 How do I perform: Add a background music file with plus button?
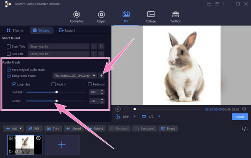pyautogui.click(x=101, y=75)
